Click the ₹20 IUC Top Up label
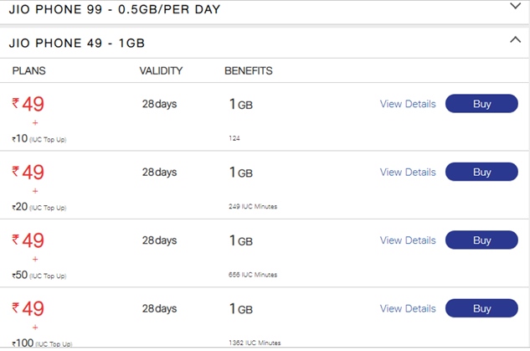Image resolution: width=530 pixels, height=351 pixels. point(39,207)
